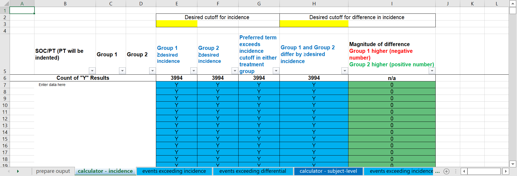Switch to the prepare ouput sheet tab

[53, 171]
